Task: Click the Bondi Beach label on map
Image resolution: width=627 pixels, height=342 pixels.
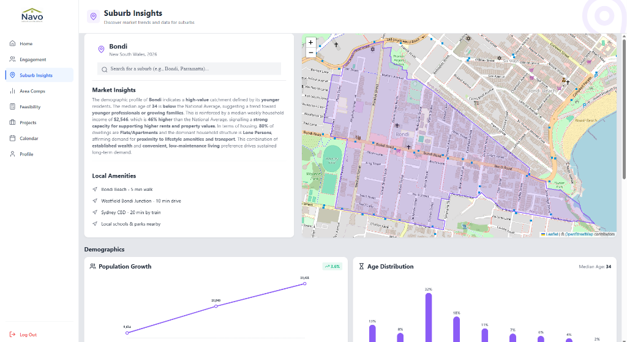Action: pyautogui.click(x=541, y=91)
